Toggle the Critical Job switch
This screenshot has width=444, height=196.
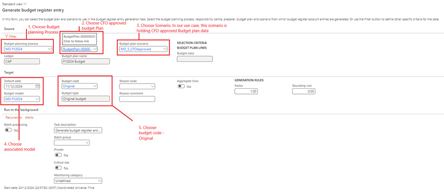coord(58,168)
